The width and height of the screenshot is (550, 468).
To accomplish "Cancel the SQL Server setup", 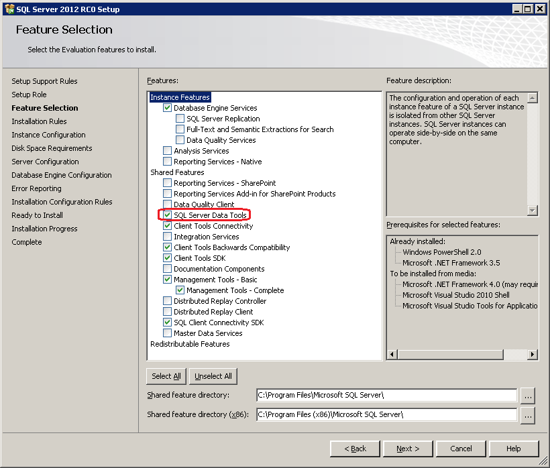I will [x=461, y=449].
